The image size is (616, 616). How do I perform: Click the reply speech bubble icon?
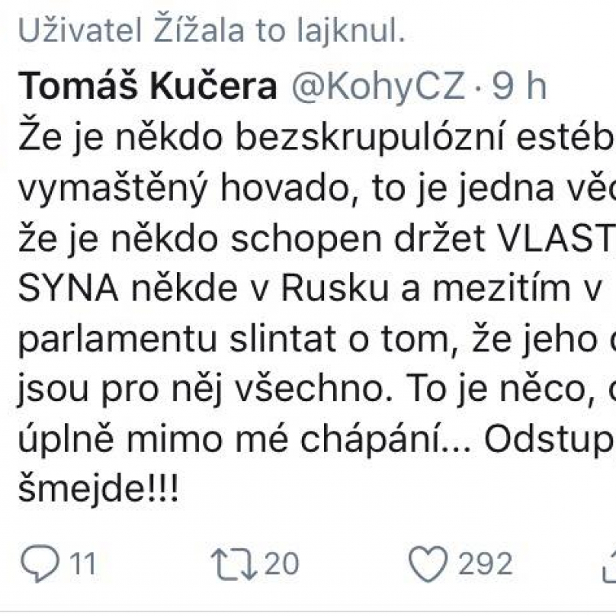40,563
